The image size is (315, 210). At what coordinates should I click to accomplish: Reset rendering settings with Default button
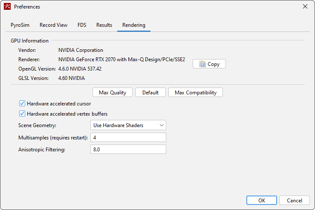coord(150,93)
